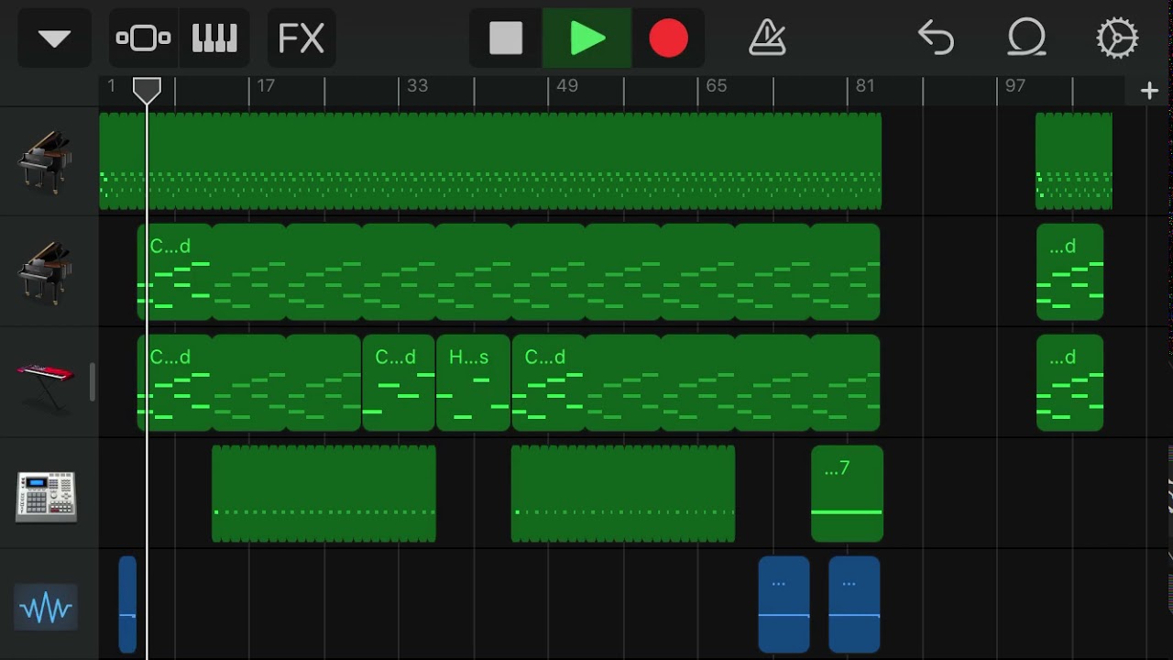Select the '...d' region on second piano track
1173x660 pixels.
pos(1069,272)
